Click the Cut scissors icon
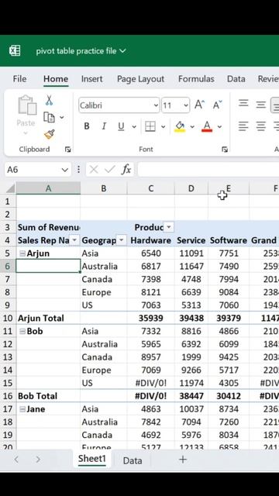Viewport: 279px width, 496px height. (49, 100)
